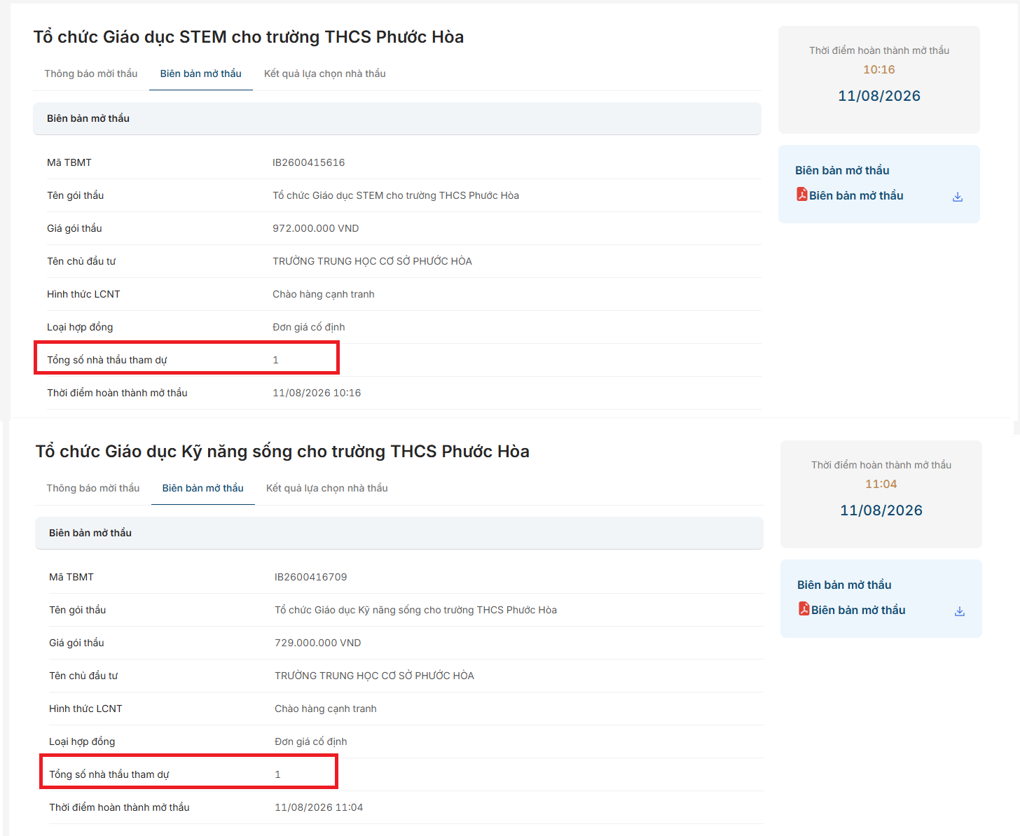Open the Biên bản mở thầu file link beside the Kỹ năng sống record

pyautogui.click(x=858, y=610)
